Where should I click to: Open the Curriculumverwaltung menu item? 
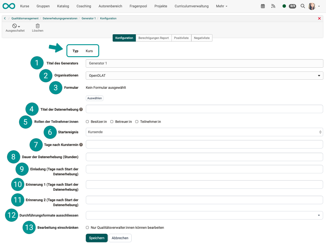point(191,6)
